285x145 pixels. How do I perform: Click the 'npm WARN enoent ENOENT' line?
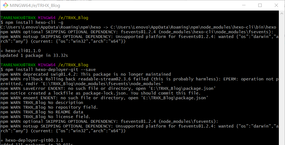(x=104, y=98)
